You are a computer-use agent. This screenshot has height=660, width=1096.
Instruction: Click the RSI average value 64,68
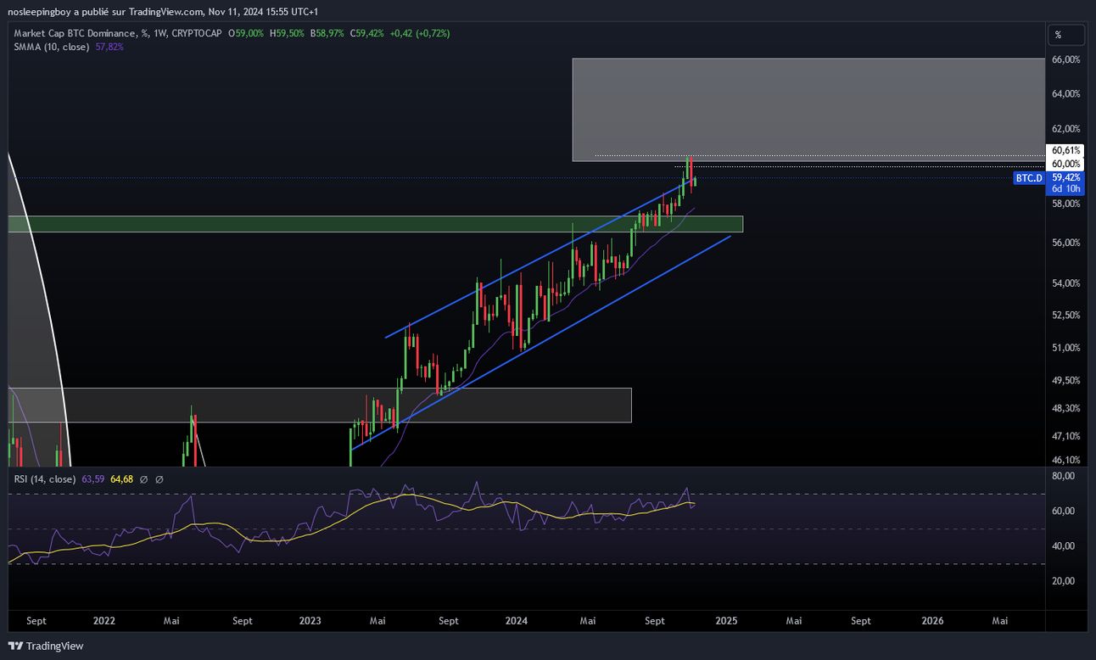(122, 479)
